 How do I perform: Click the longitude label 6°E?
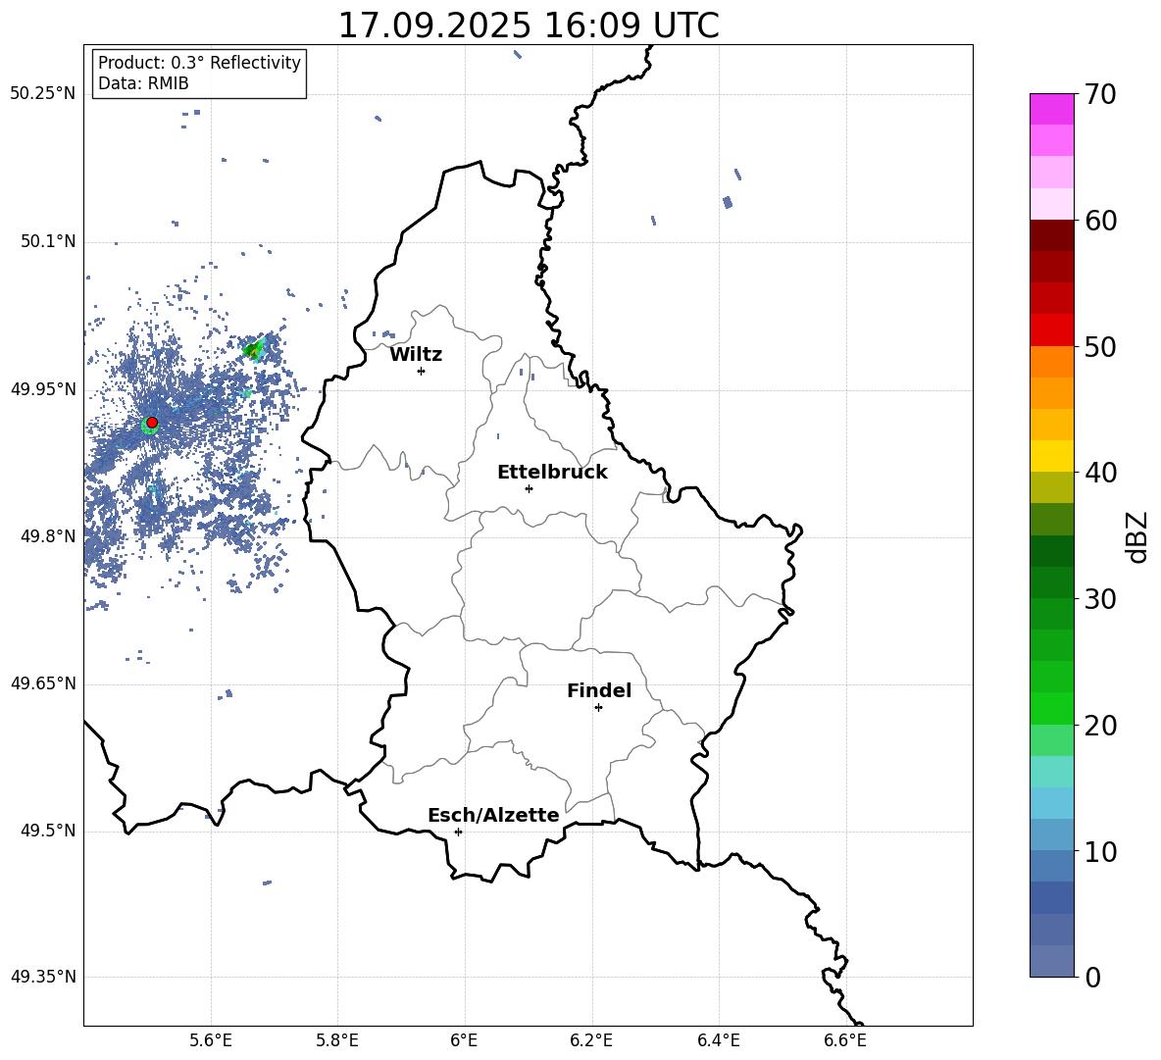(x=464, y=1040)
